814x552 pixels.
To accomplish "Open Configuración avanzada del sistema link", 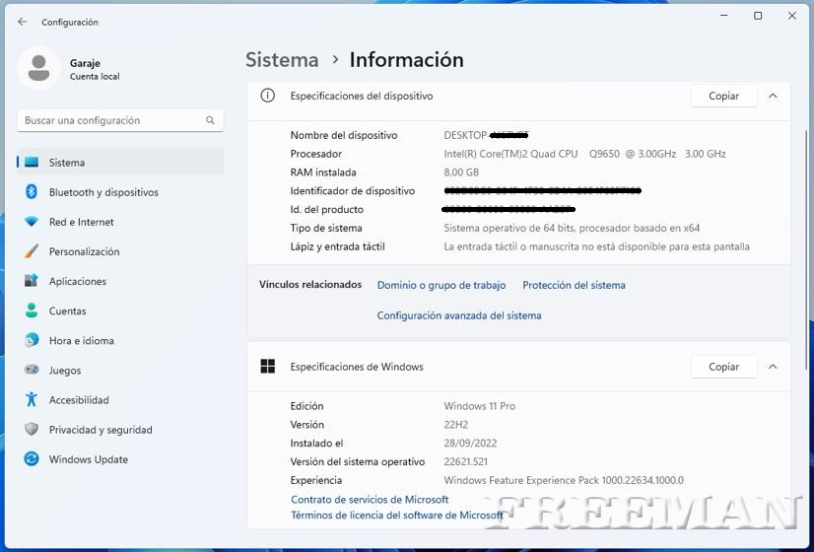I will click(459, 315).
